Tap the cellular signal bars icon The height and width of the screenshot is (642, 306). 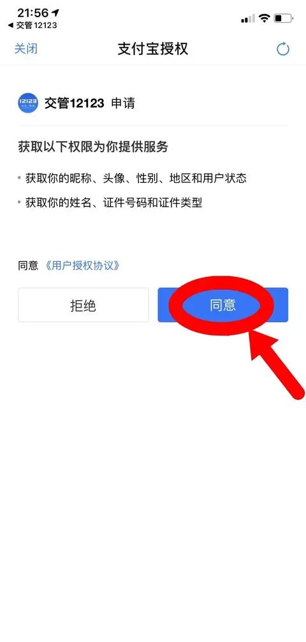[248, 18]
